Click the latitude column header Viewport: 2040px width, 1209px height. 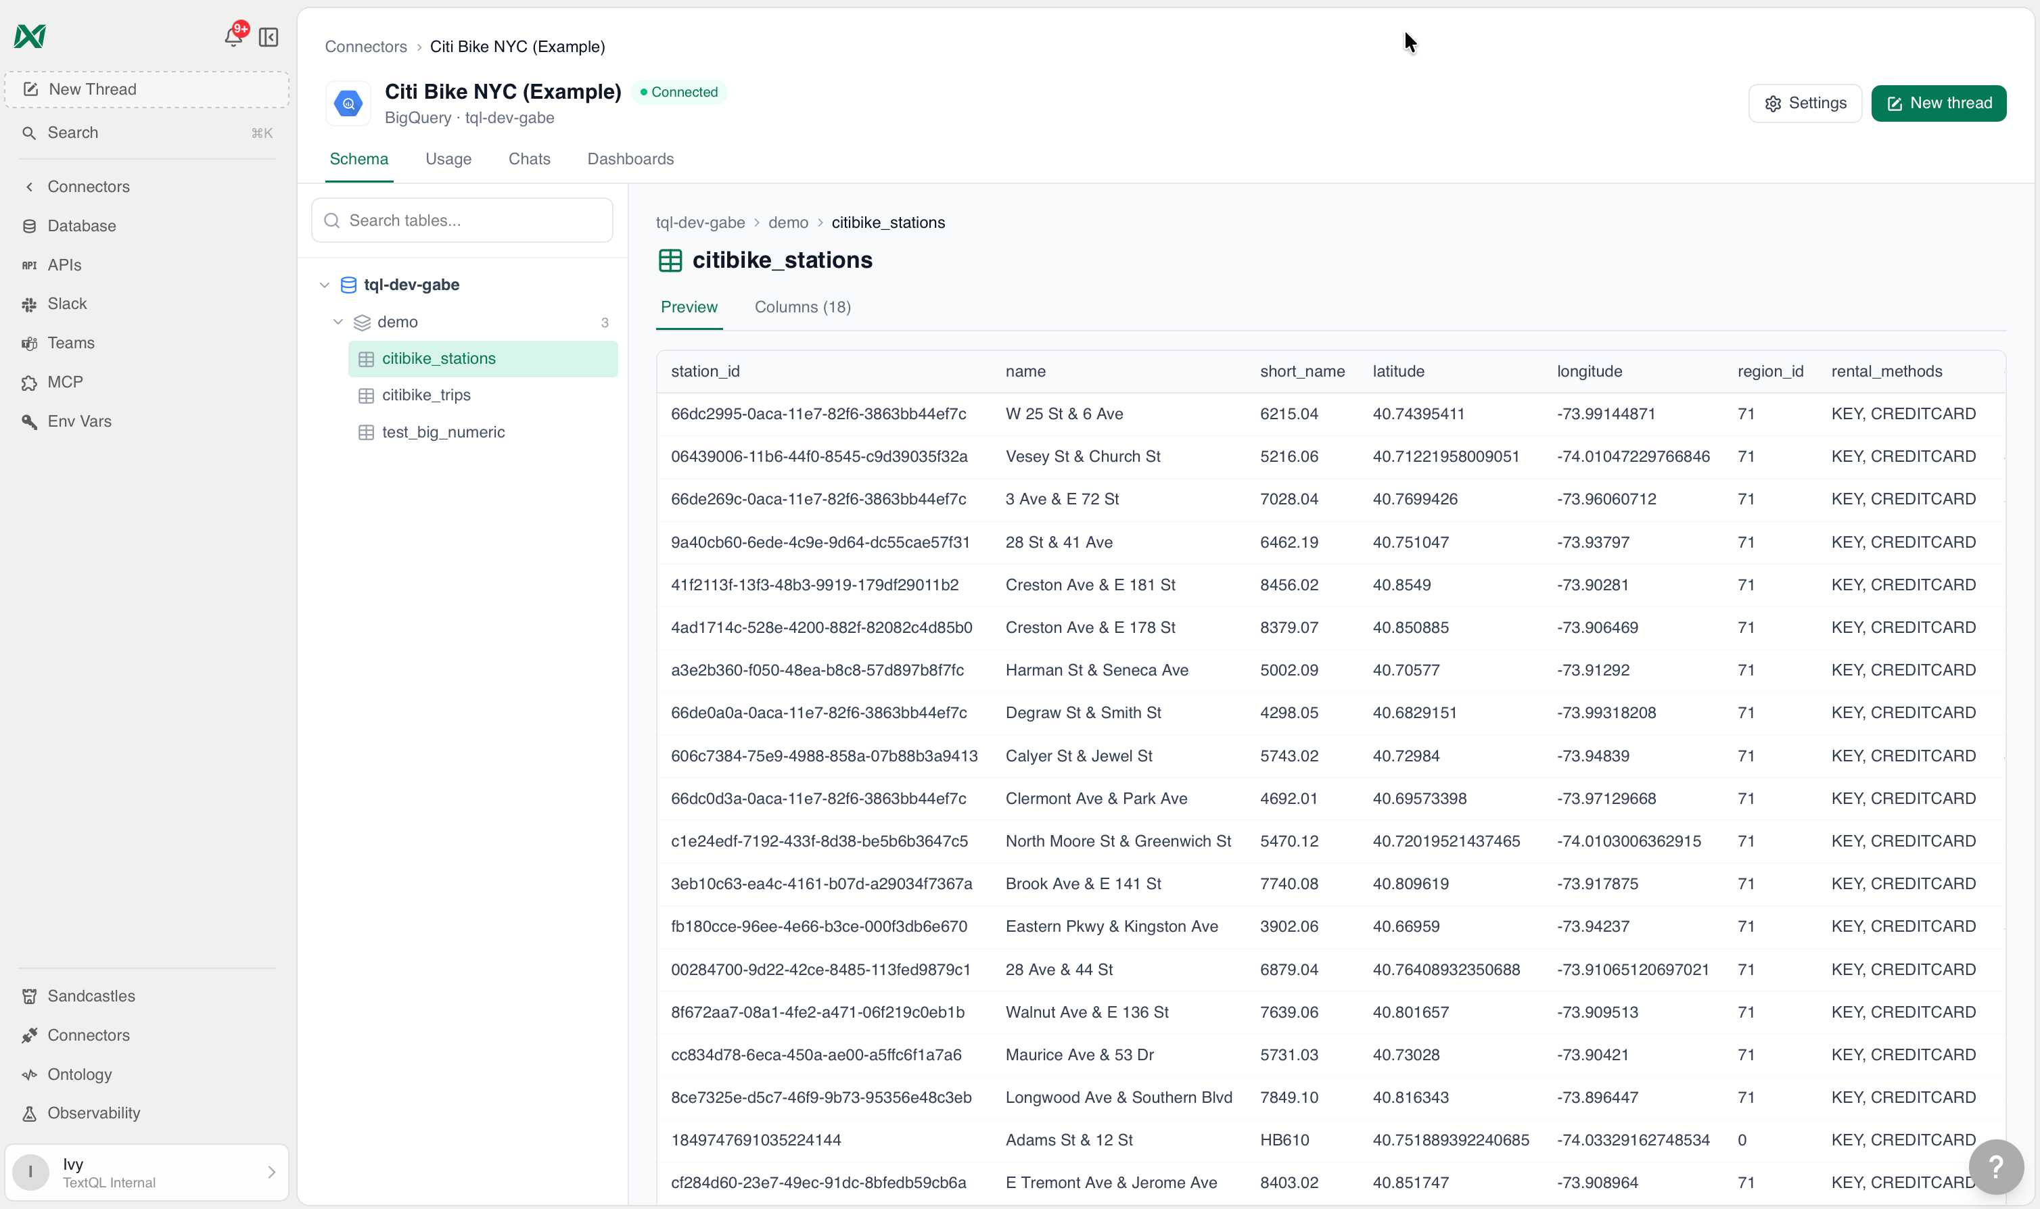point(1399,371)
